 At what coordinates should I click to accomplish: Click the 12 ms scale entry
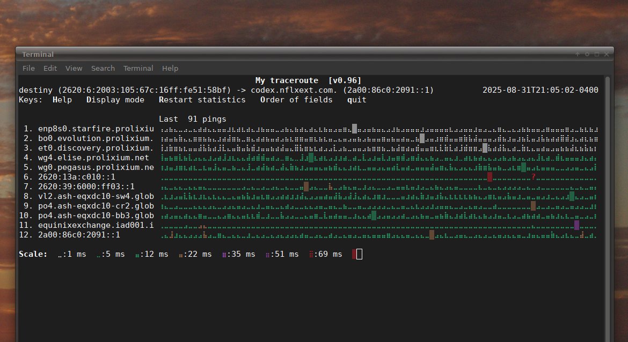(151, 254)
